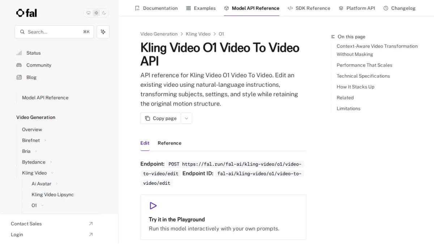The width and height of the screenshot is (434, 244).
Task: Open the Platform API tab
Action: click(357, 8)
